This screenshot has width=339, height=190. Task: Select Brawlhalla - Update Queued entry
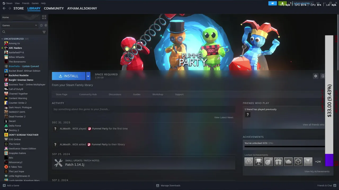coord(24,66)
